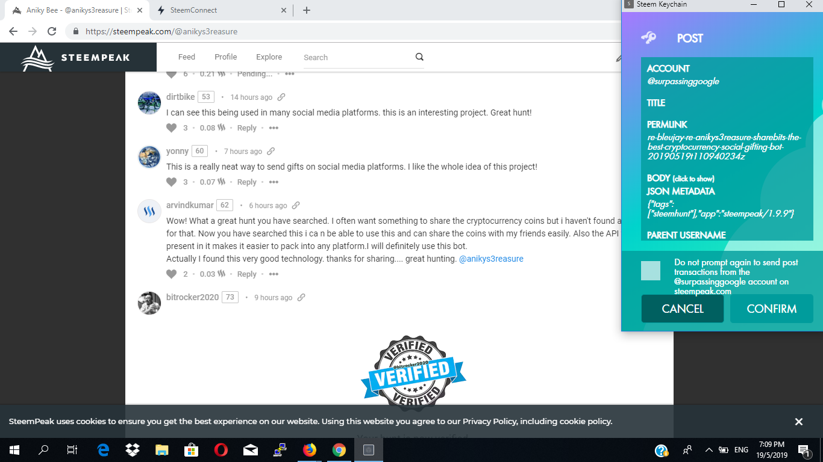
Task: Open File Explorer from the taskbar
Action: [x=162, y=449]
